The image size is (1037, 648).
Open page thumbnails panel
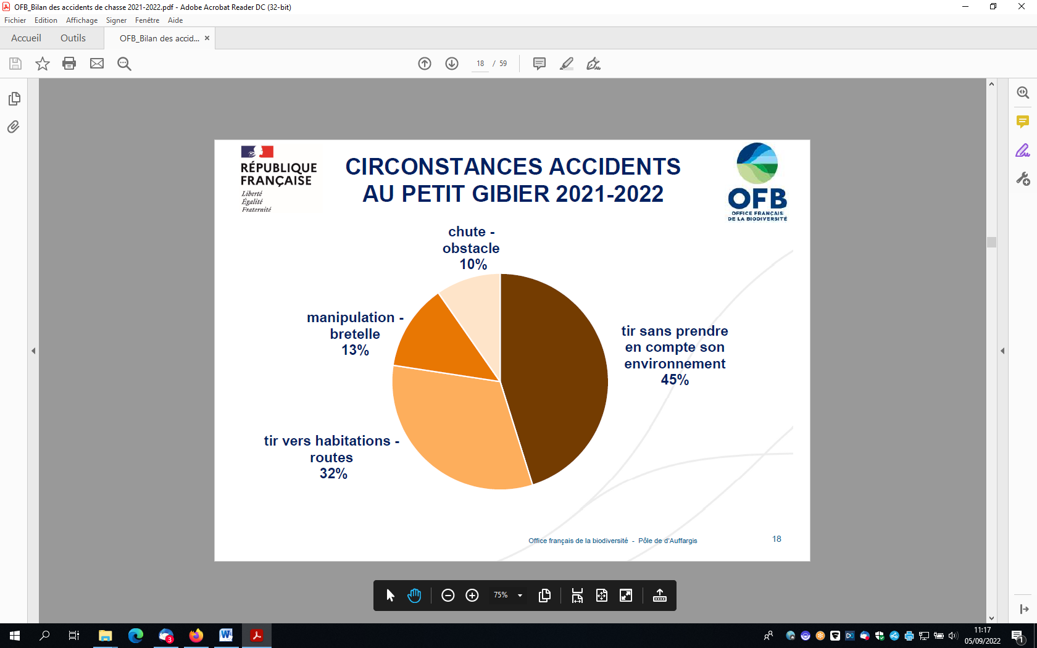click(x=14, y=99)
